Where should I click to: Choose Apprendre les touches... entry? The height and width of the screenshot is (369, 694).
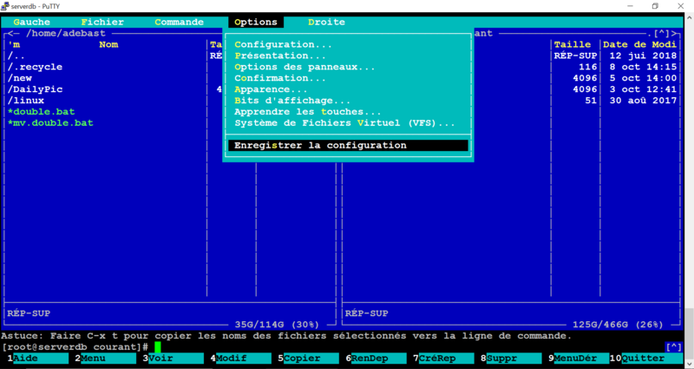[308, 112]
